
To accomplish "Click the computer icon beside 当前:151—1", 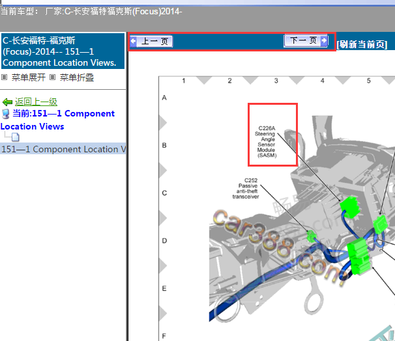I will (x=6, y=114).
